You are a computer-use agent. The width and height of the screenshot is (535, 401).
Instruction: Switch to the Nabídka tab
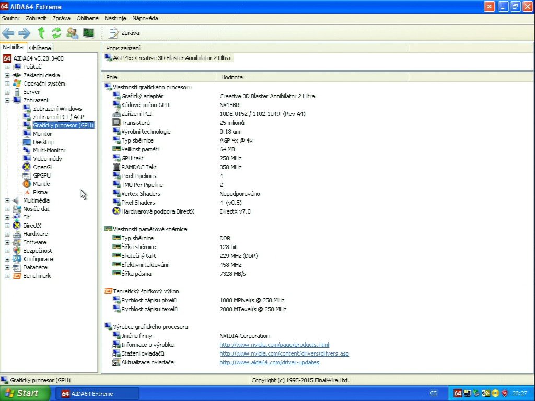13,48
